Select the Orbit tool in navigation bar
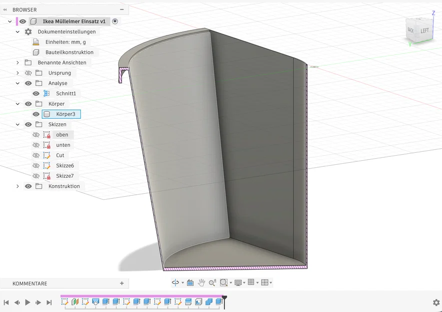The height and width of the screenshot is (312, 442). [x=175, y=283]
